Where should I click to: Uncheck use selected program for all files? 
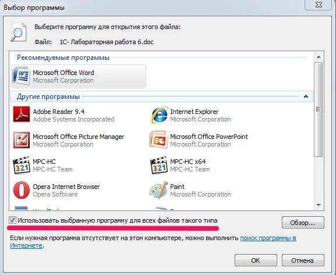(12, 220)
